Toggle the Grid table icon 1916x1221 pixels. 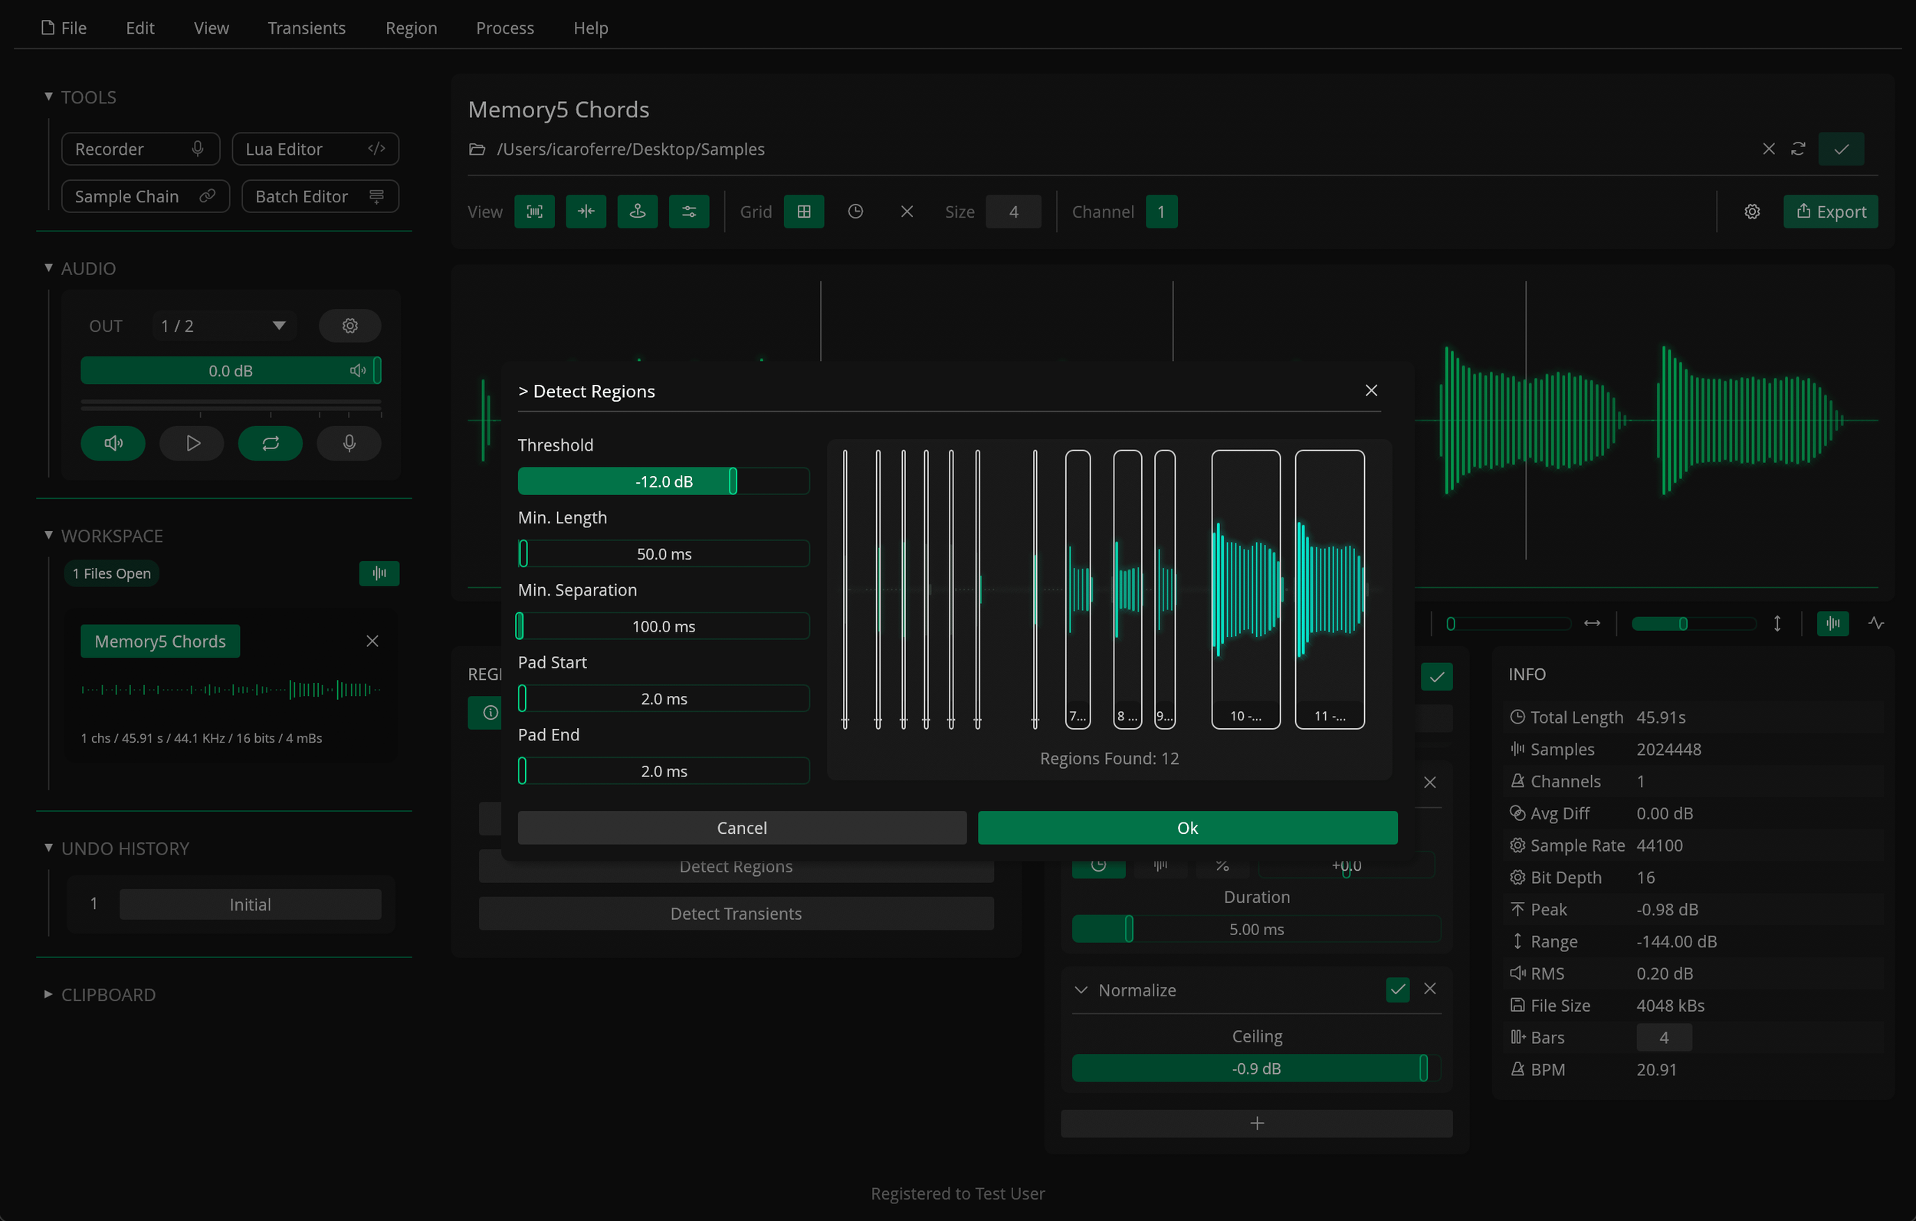pyautogui.click(x=804, y=211)
